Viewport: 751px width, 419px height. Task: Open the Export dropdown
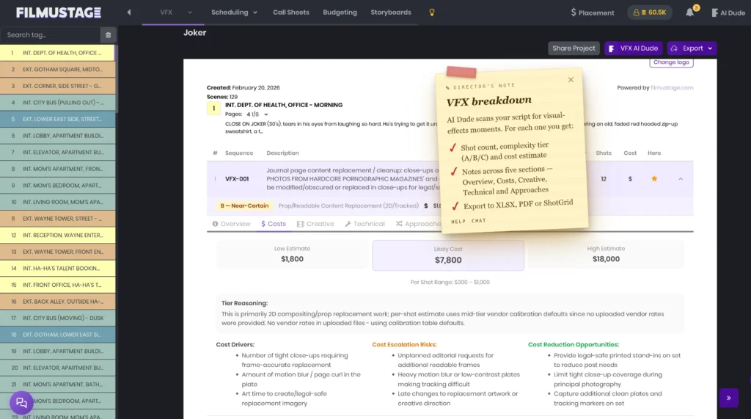tap(692, 48)
